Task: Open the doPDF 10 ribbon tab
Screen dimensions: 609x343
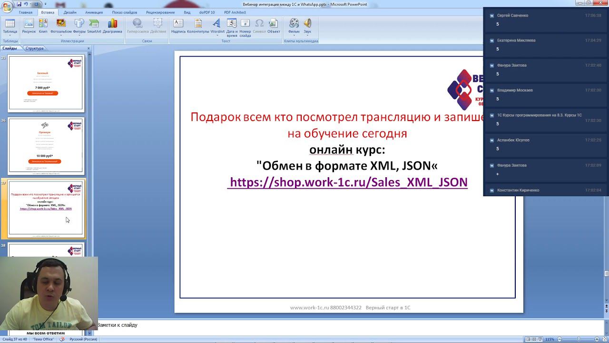Action: click(x=207, y=12)
